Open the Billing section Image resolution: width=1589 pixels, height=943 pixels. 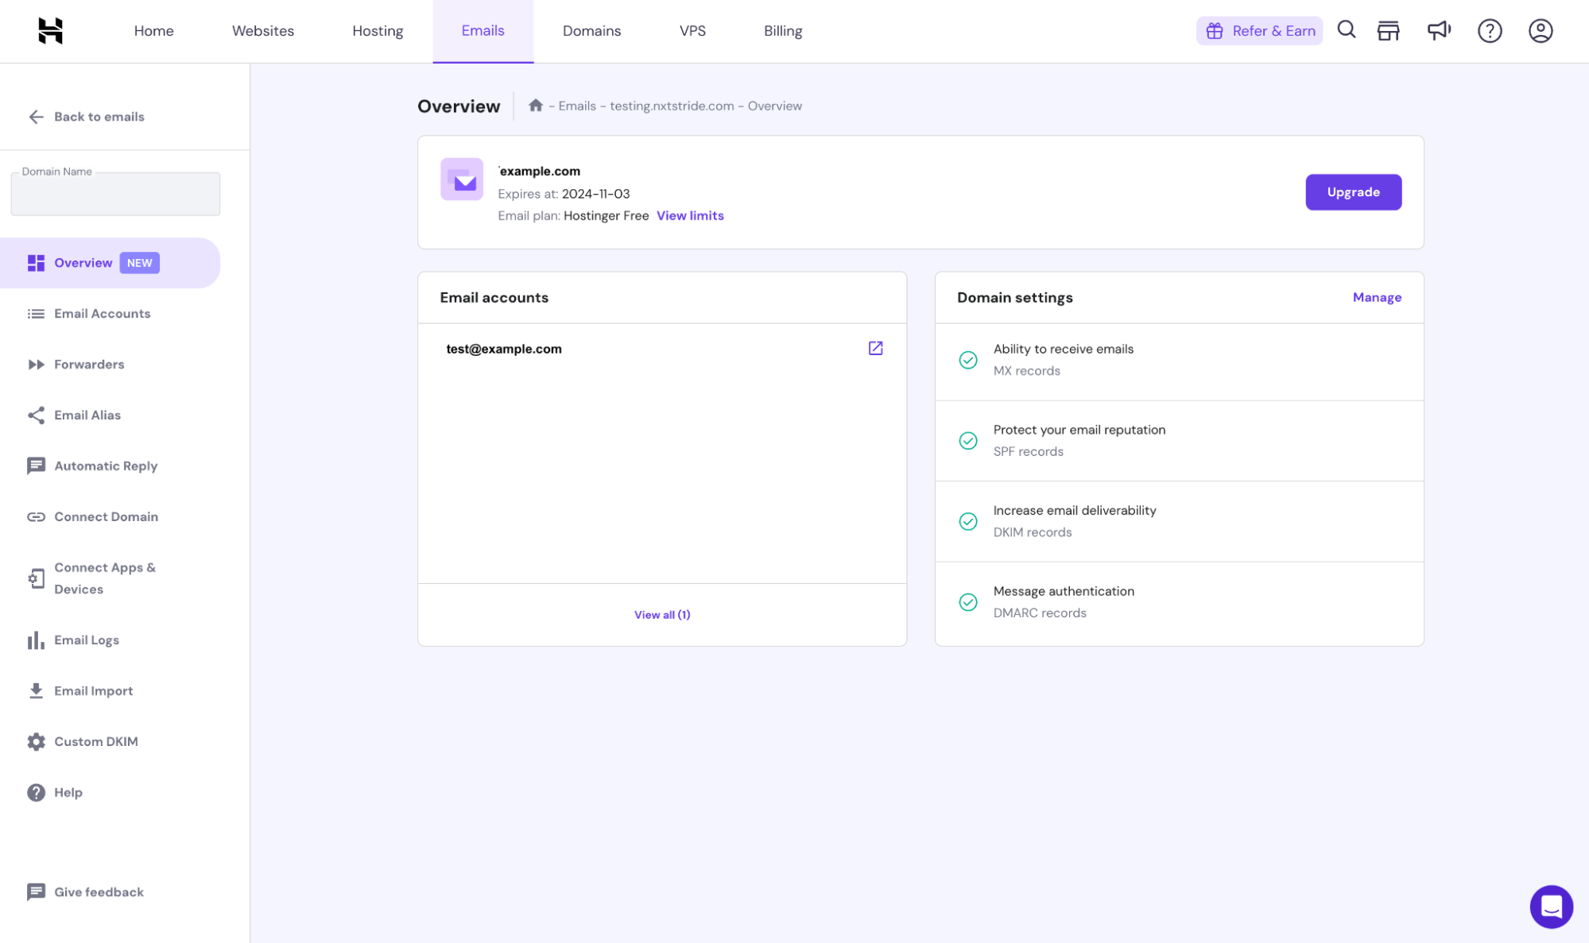pos(782,30)
